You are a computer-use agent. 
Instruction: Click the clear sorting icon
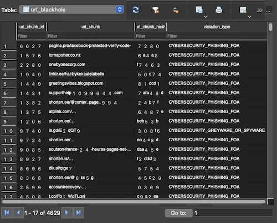click(176, 10)
